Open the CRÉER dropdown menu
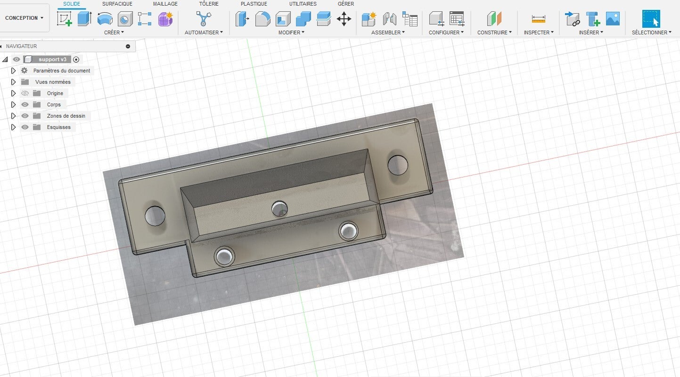This screenshot has width=680, height=377. pyautogui.click(x=114, y=32)
